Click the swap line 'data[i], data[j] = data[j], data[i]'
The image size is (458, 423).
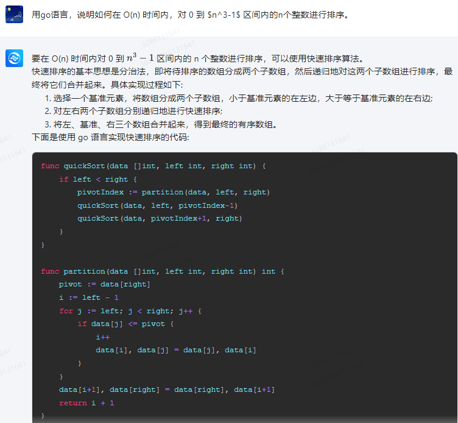176,350
